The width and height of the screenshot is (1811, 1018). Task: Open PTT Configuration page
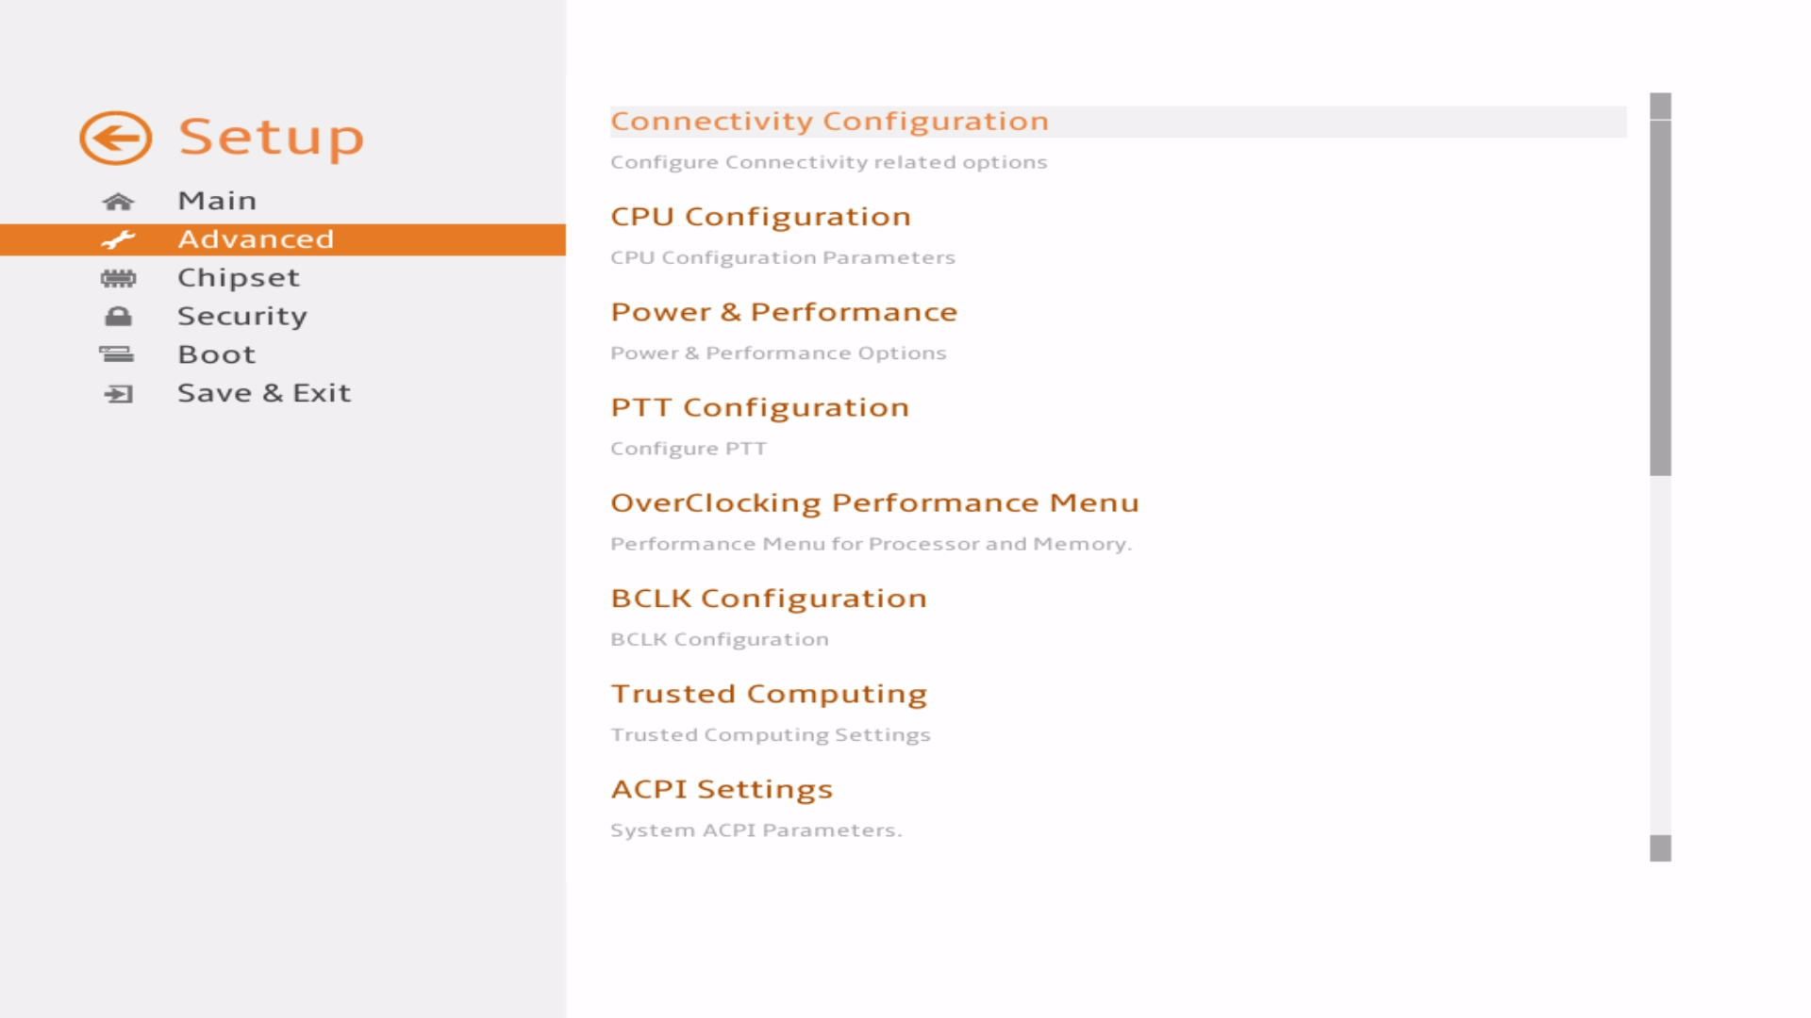pyautogui.click(x=759, y=407)
